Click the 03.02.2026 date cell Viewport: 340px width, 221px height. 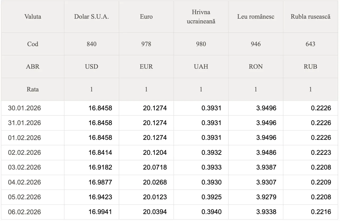pyautogui.click(x=24, y=167)
